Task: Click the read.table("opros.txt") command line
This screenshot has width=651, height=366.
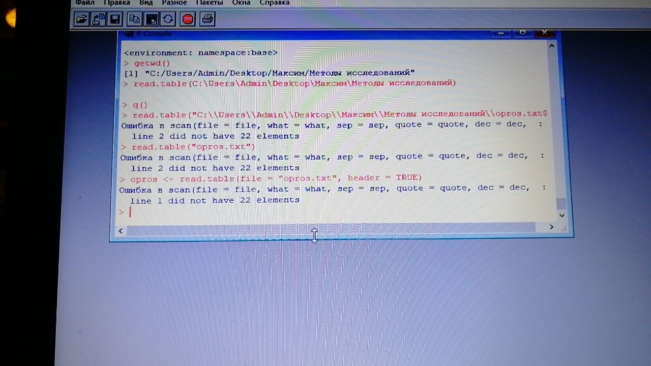Action: pyautogui.click(x=188, y=146)
